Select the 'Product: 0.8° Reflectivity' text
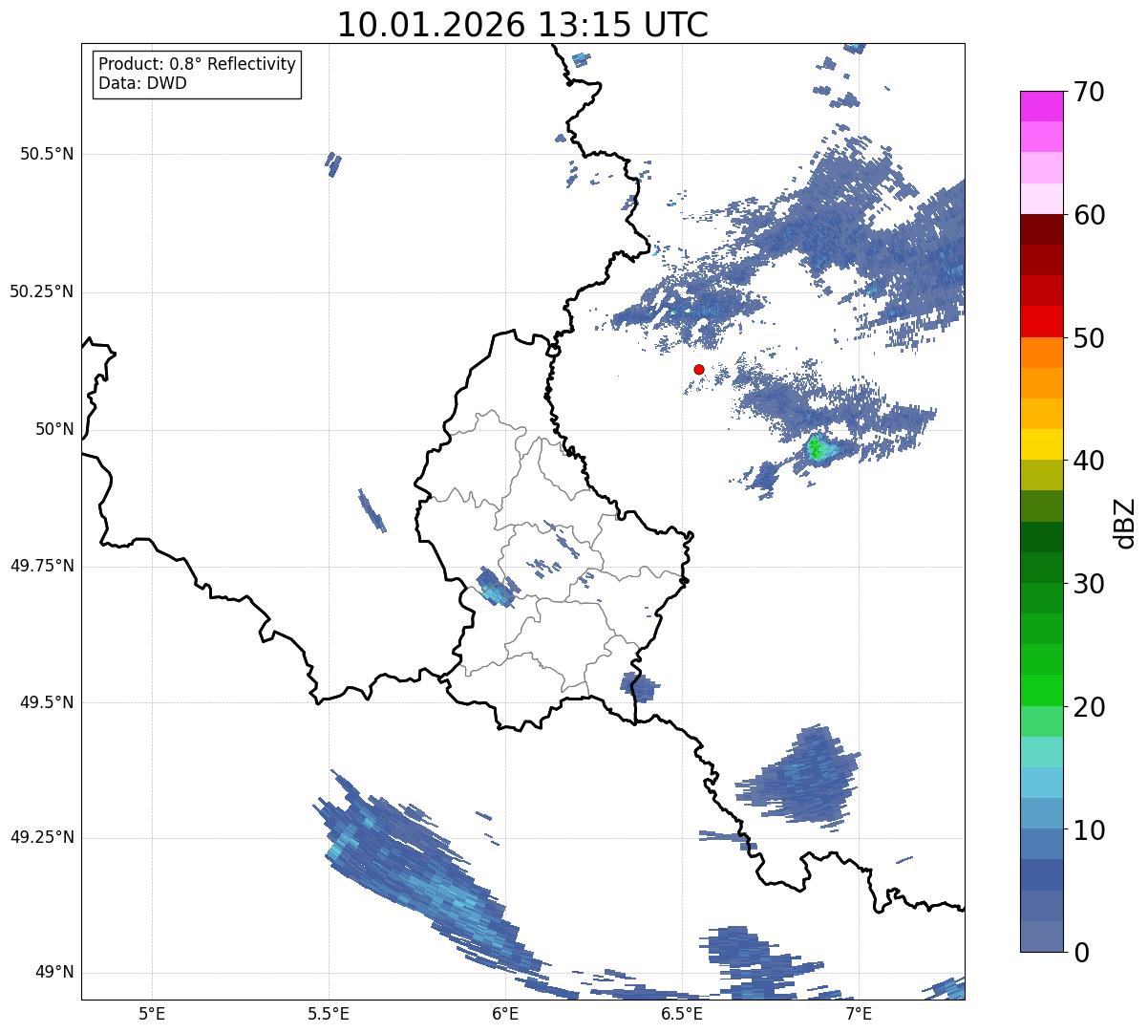This screenshot has width=1148, height=1033. [198, 64]
